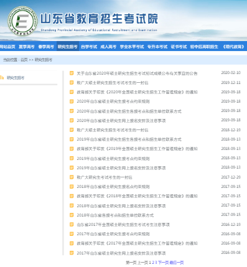Screen dimensions: 247x267
Task: Click 研究生招考 in the breadcrumb
Action: 44,60
